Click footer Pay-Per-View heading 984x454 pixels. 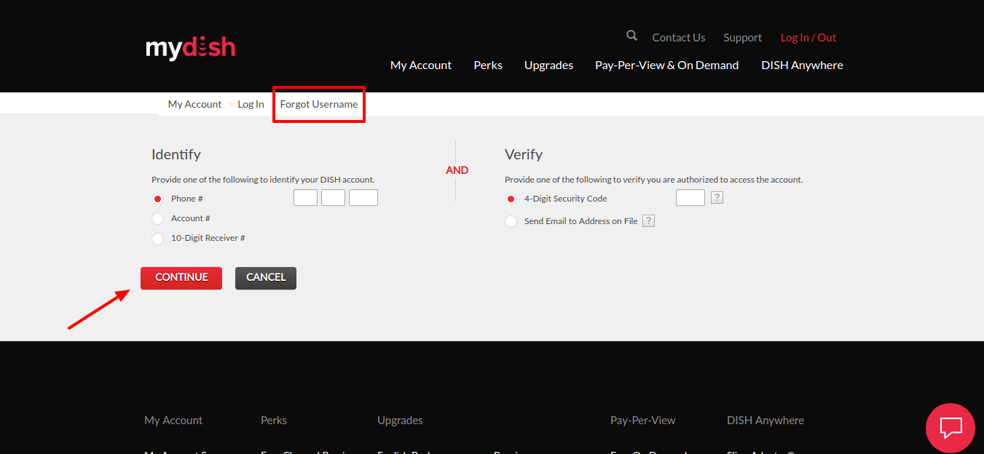point(642,421)
